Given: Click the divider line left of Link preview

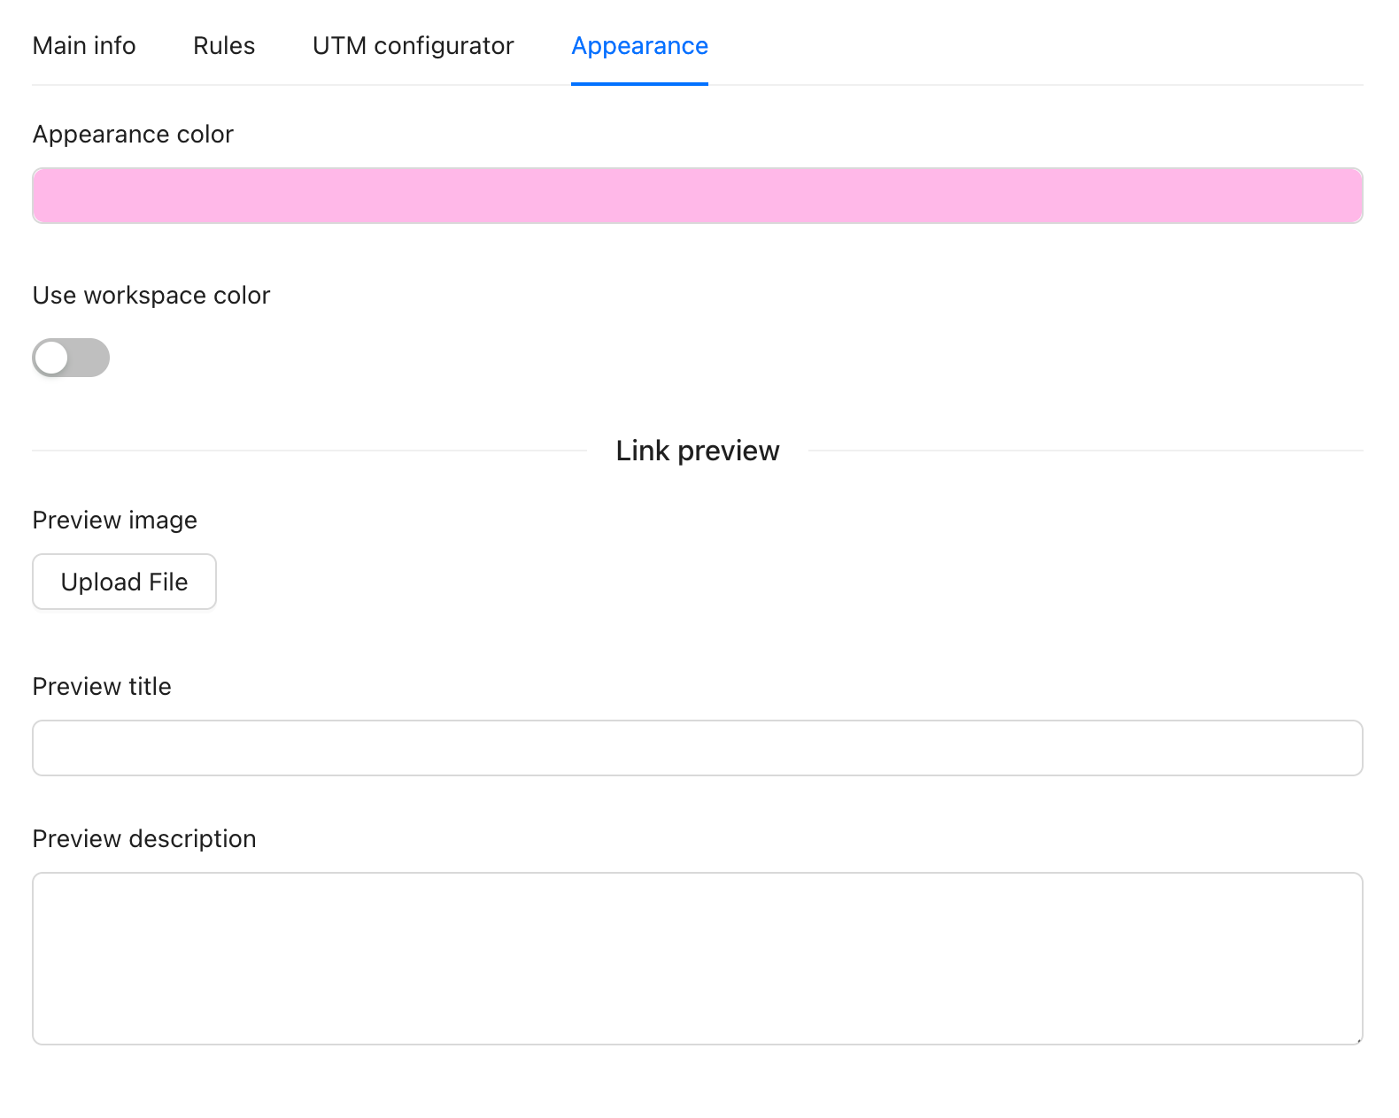Looking at the screenshot, I should pos(310,451).
